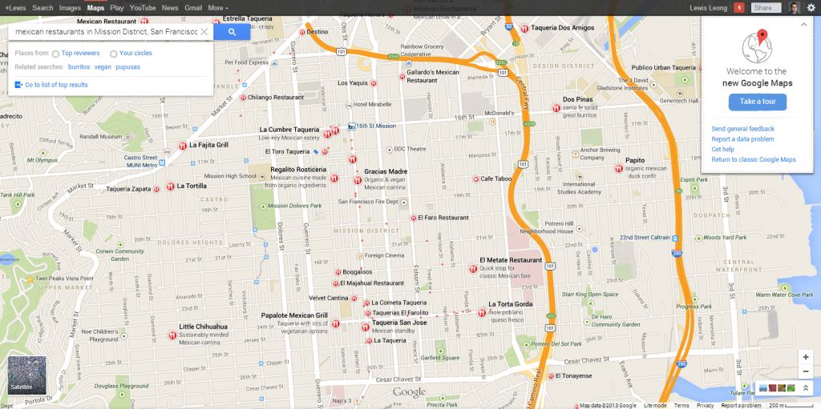Select the Your circles radio button
The height and width of the screenshot is (409, 821).
tap(113, 54)
